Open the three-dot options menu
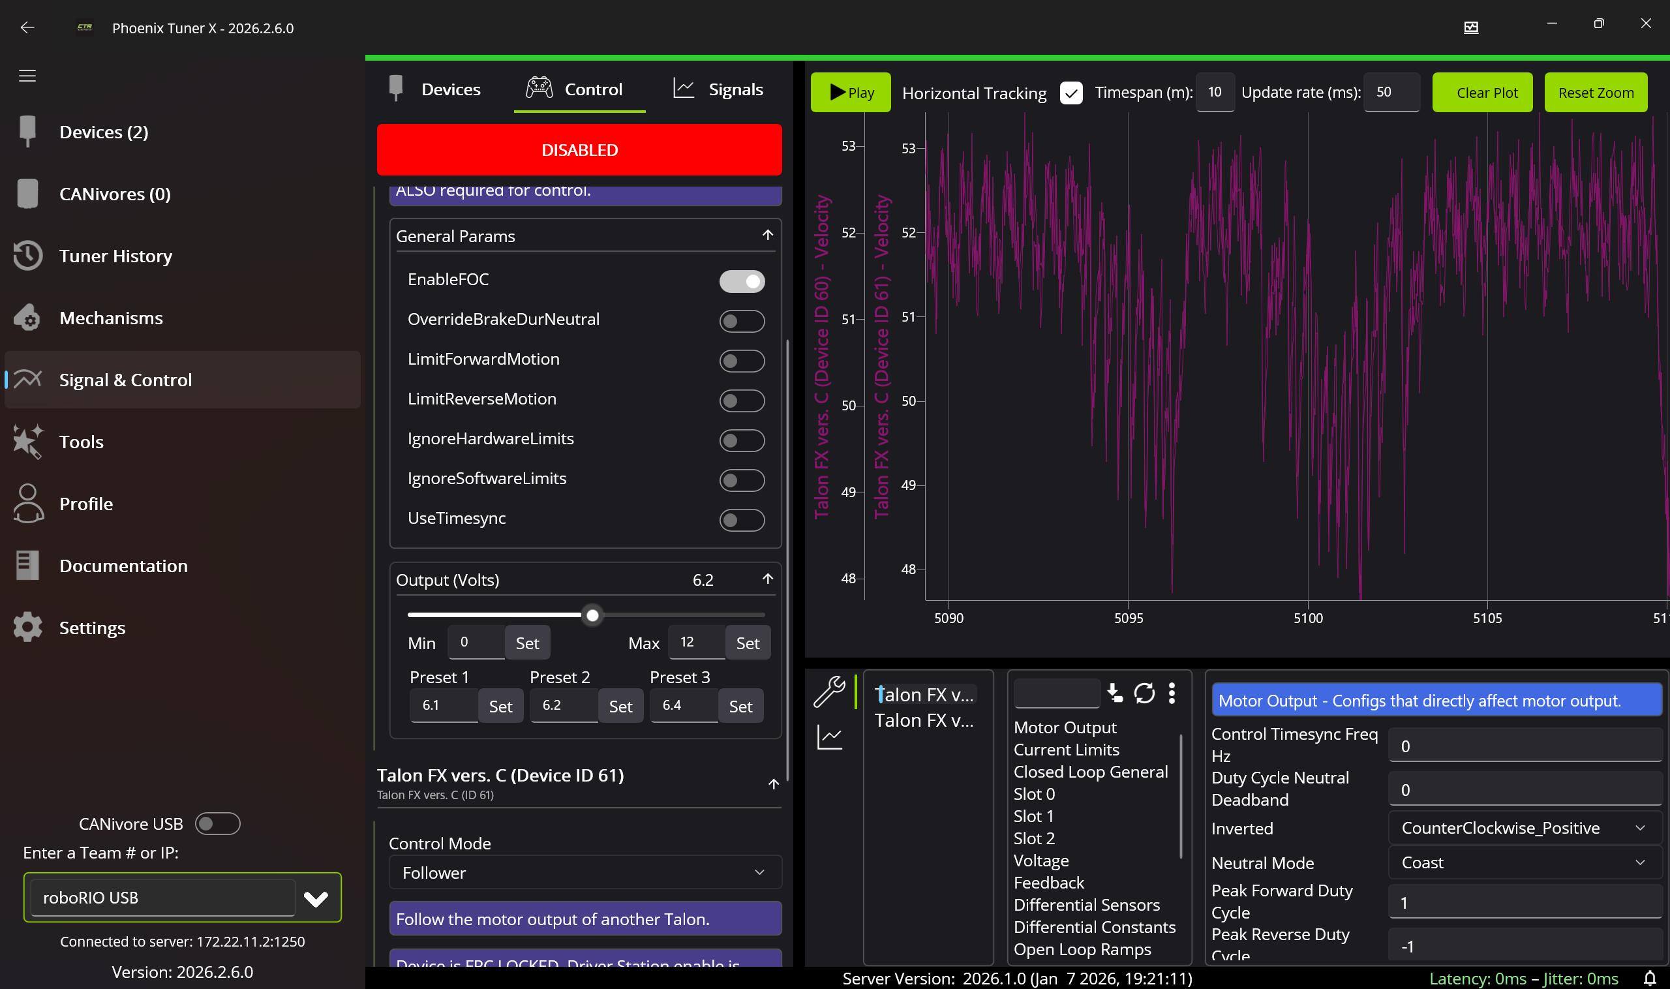Viewport: 1670px width, 989px height. pos(1172,693)
